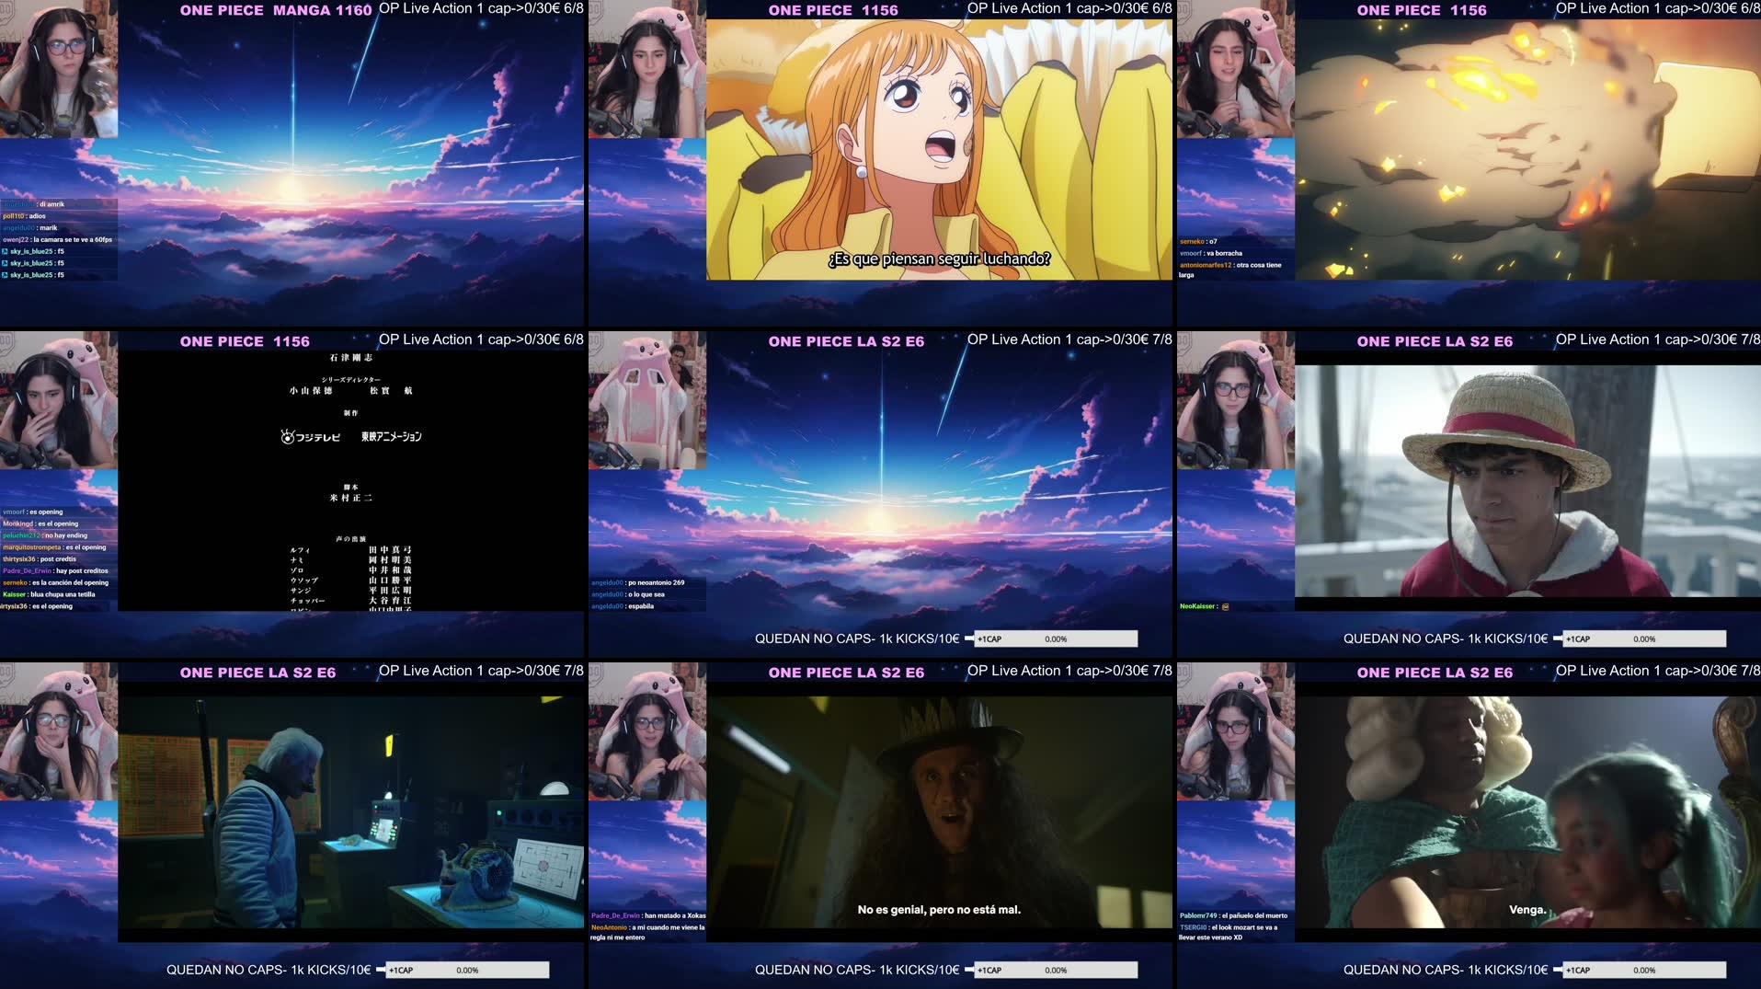This screenshot has width=1761, height=989.
Task: Click +1CAP progress bar under Luffy frame
Action: 1644,638
